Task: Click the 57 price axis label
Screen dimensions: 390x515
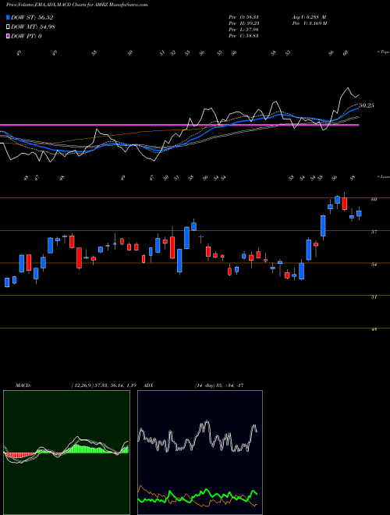Action: [374, 232]
